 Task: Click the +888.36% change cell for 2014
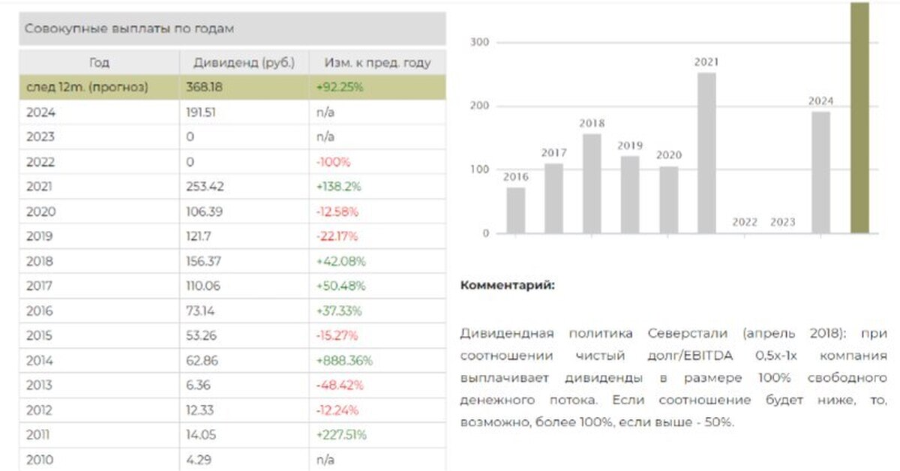point(345,361)
